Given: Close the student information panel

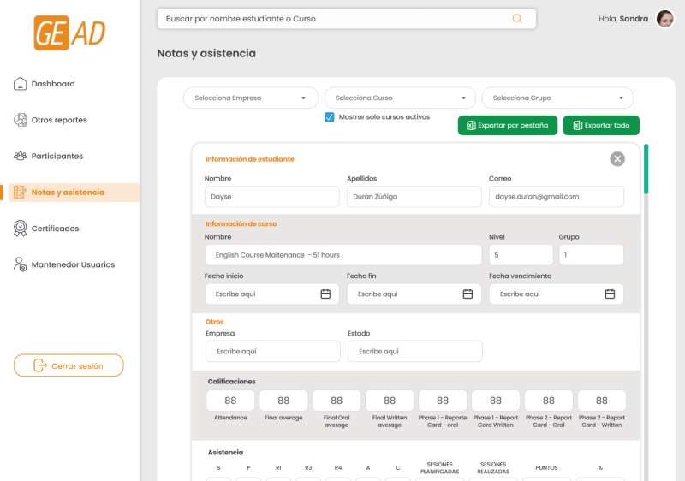Looking at the screenshot, I should [617, 159].
